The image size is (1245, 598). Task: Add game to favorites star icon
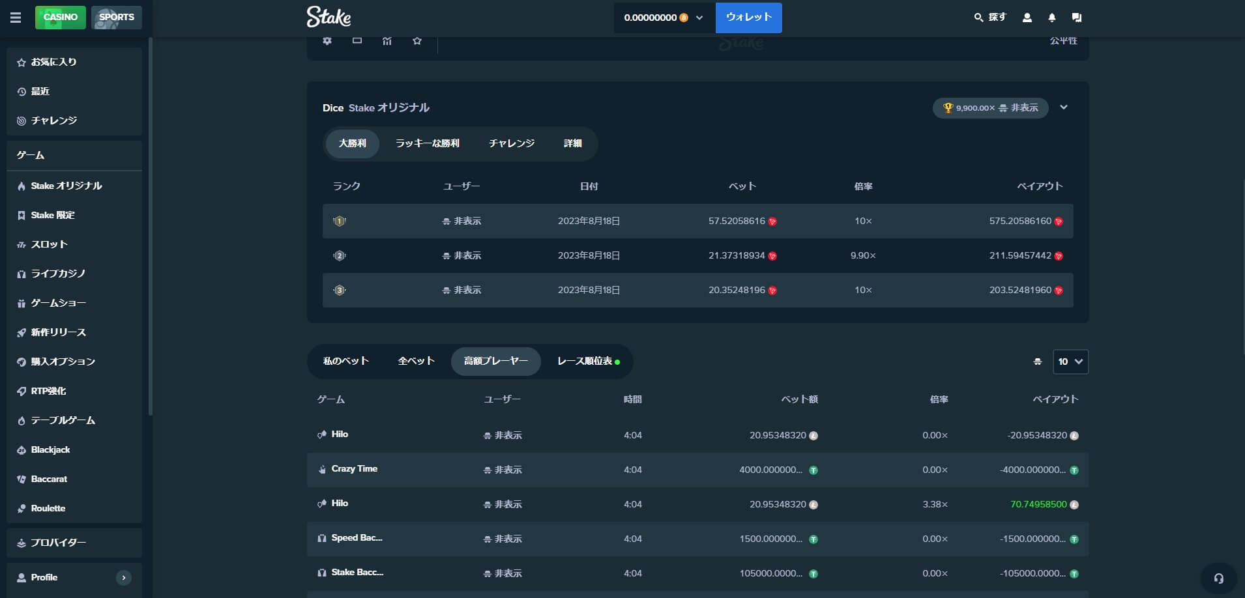(x=417, y=40)
